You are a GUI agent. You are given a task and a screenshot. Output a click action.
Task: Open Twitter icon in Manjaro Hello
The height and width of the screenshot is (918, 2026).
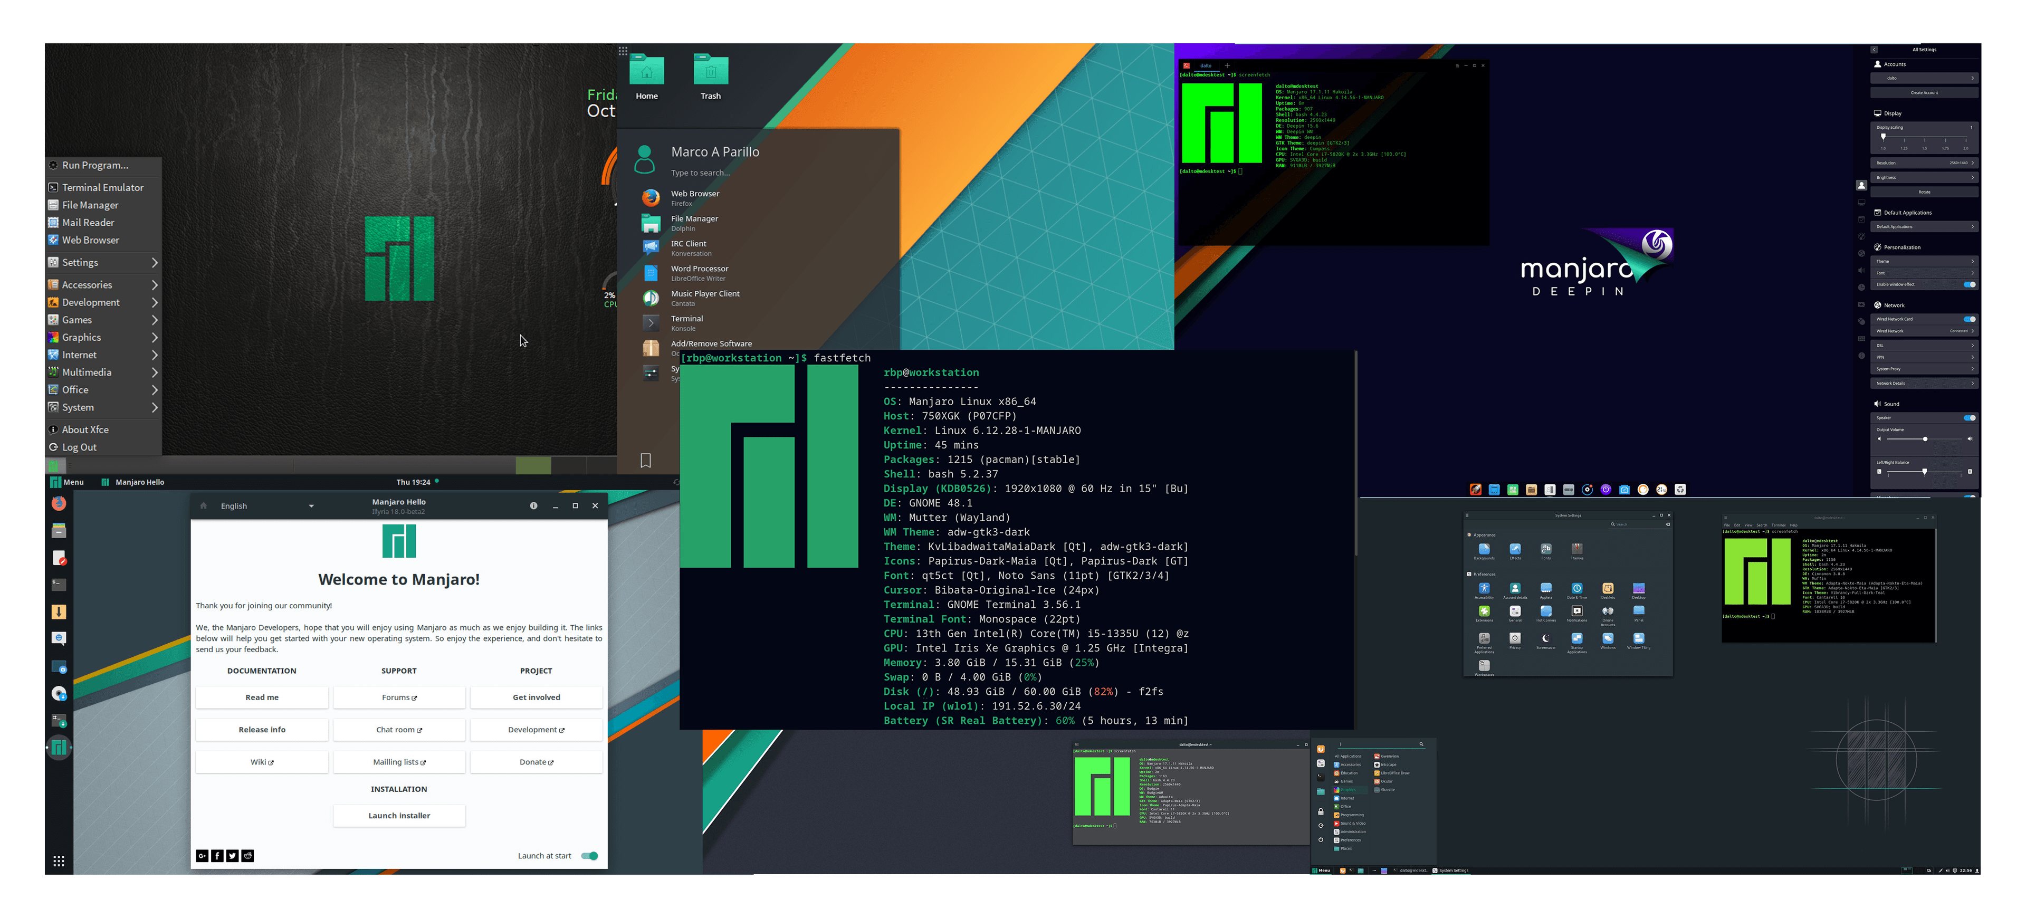232,856
